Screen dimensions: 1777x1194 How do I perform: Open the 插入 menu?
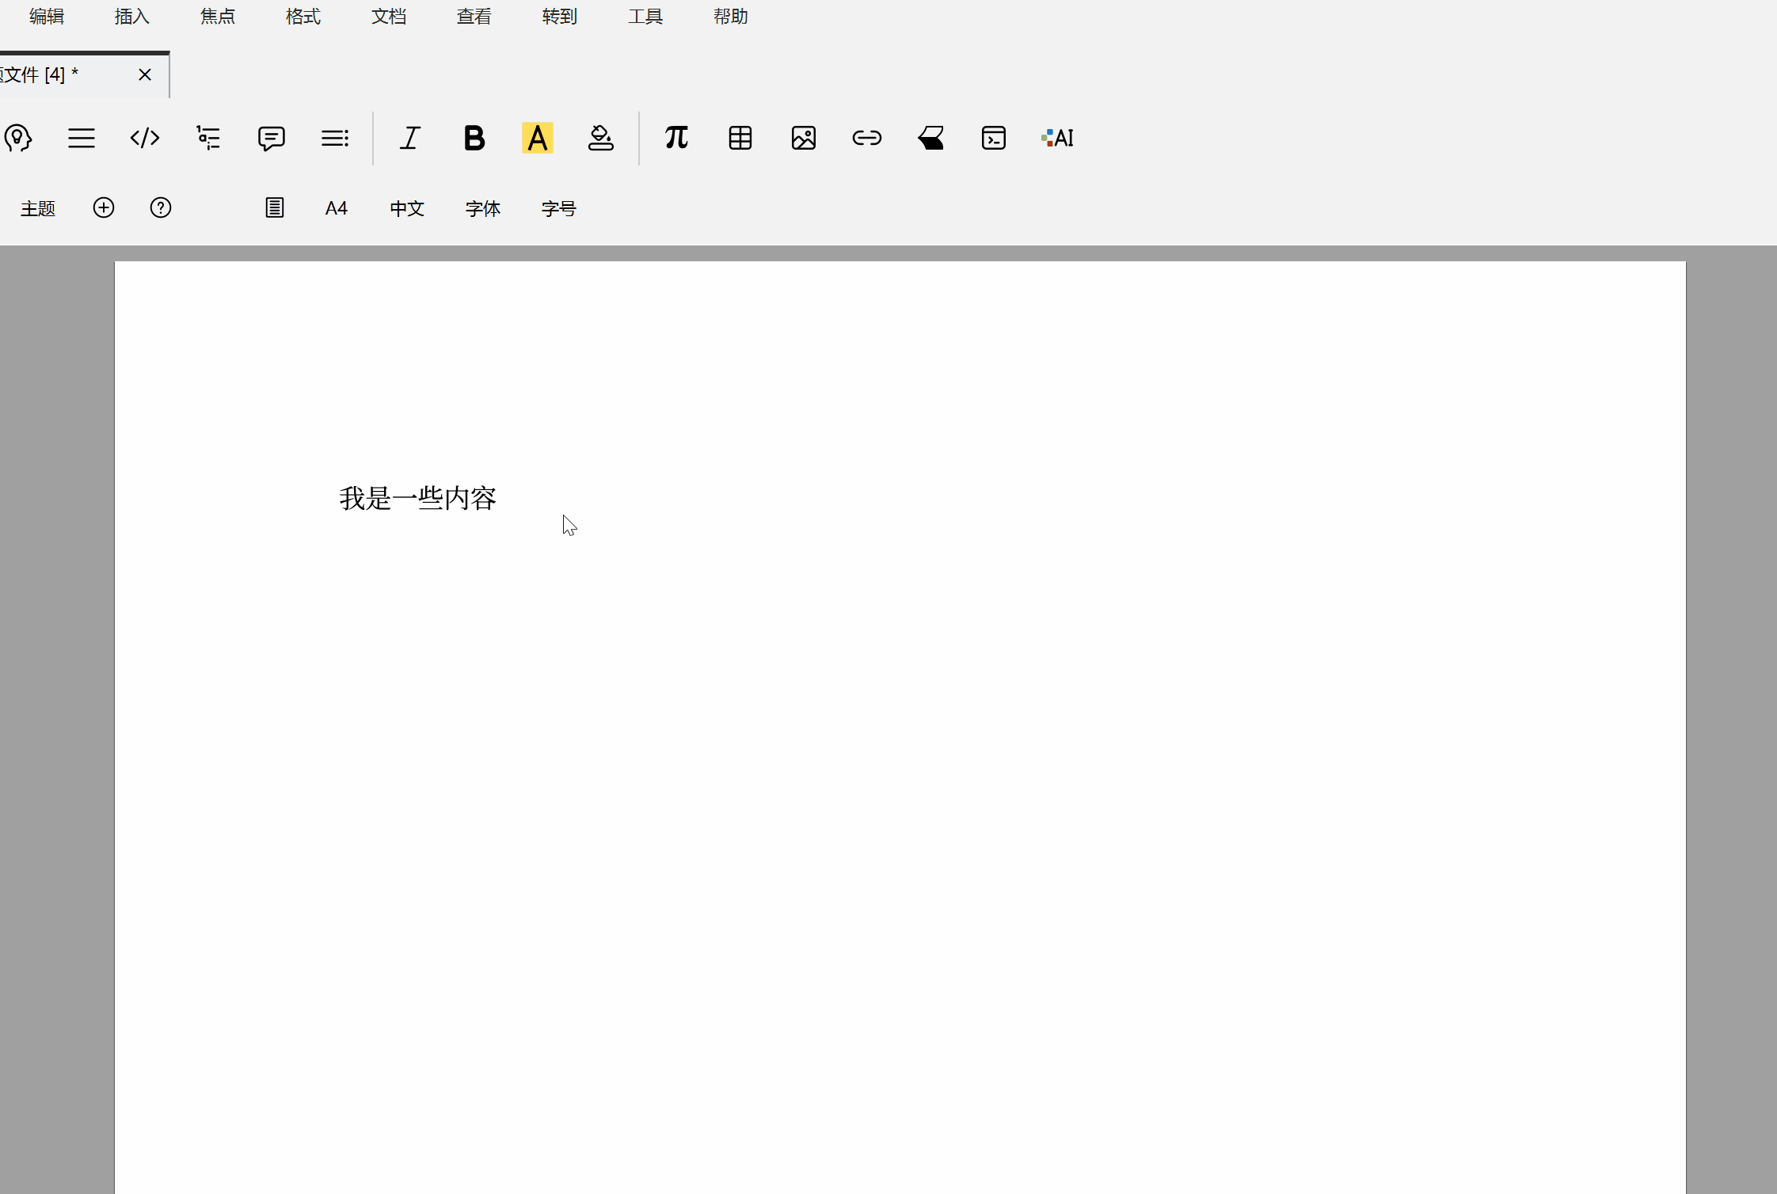tap(131, 17)
